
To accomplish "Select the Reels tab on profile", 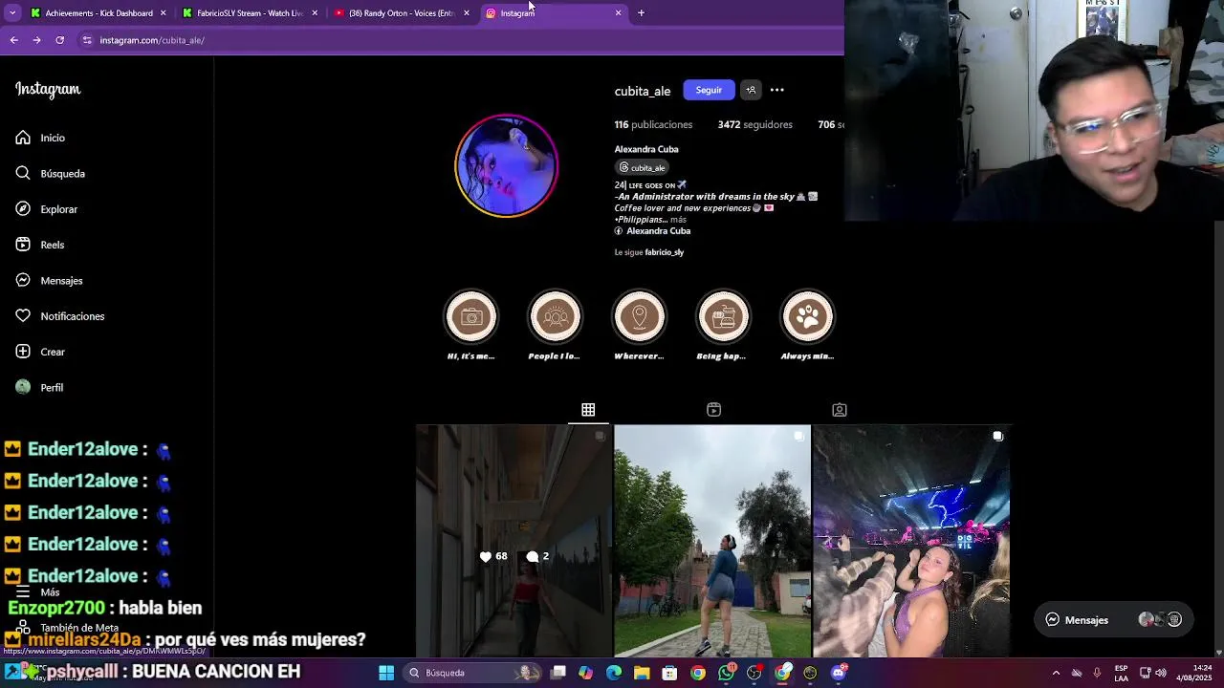I will click(713, 410).
